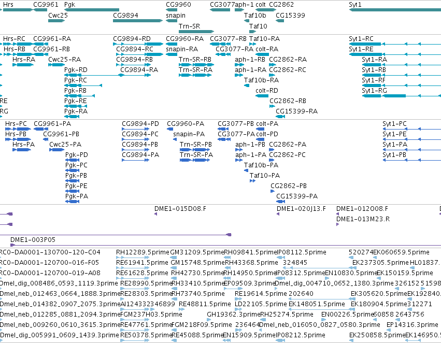Select the CG2862-RB transcript label
Image resolution: width=441 pixels, height=343 pixels.
288,101
